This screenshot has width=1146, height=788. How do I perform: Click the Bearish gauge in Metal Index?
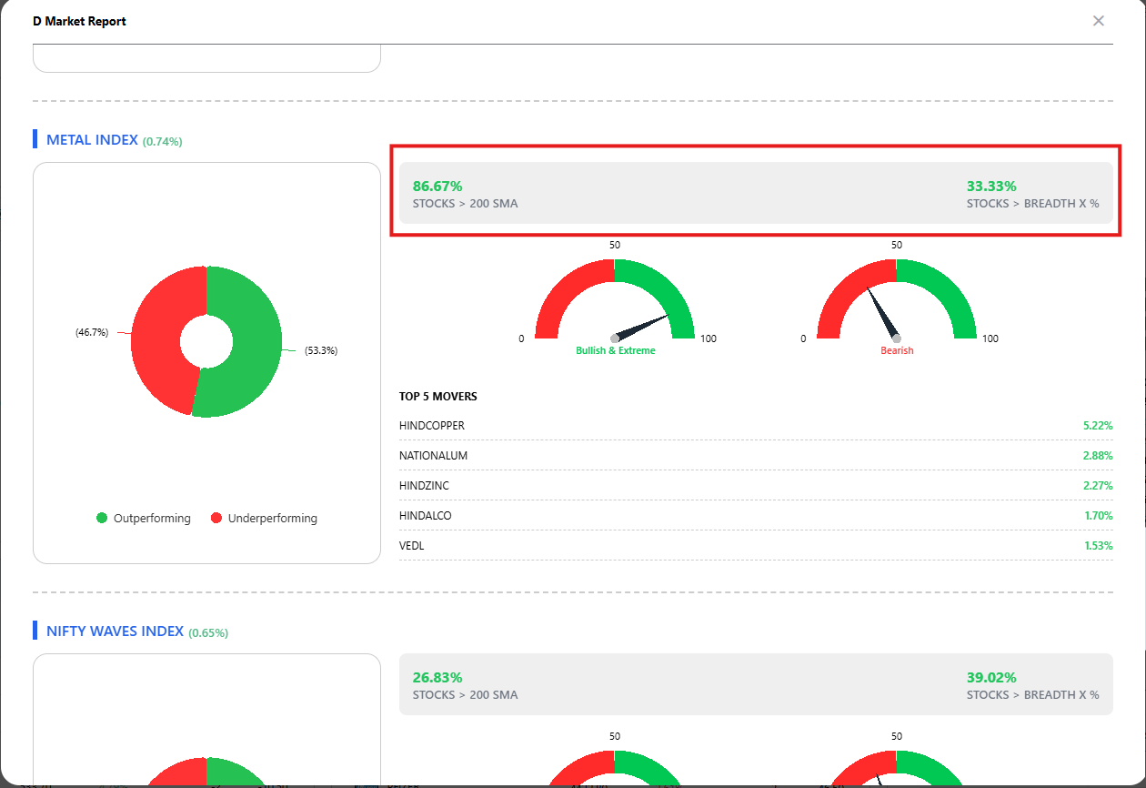[897, 300]
